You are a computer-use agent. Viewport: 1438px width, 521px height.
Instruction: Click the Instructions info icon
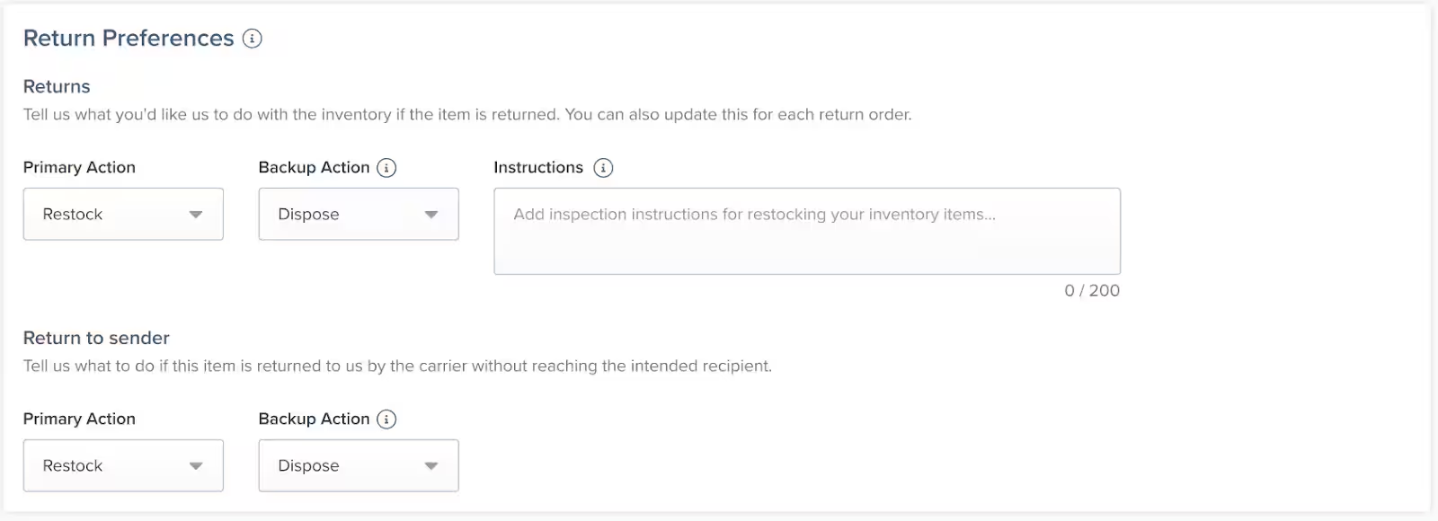(x=603, y=167)
